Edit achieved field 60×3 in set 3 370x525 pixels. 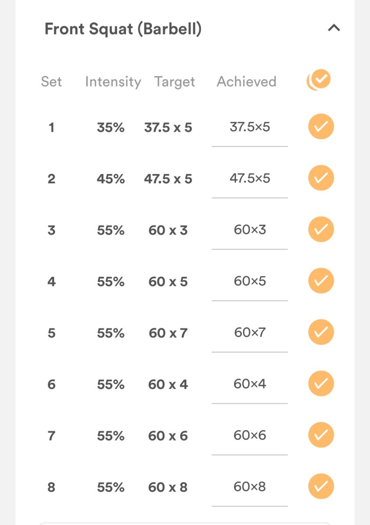[250, 230]
